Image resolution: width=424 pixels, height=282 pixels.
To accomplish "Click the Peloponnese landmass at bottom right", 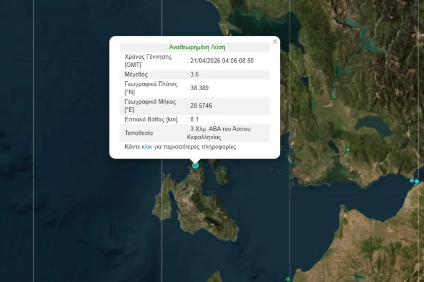I will pos(377,244).
